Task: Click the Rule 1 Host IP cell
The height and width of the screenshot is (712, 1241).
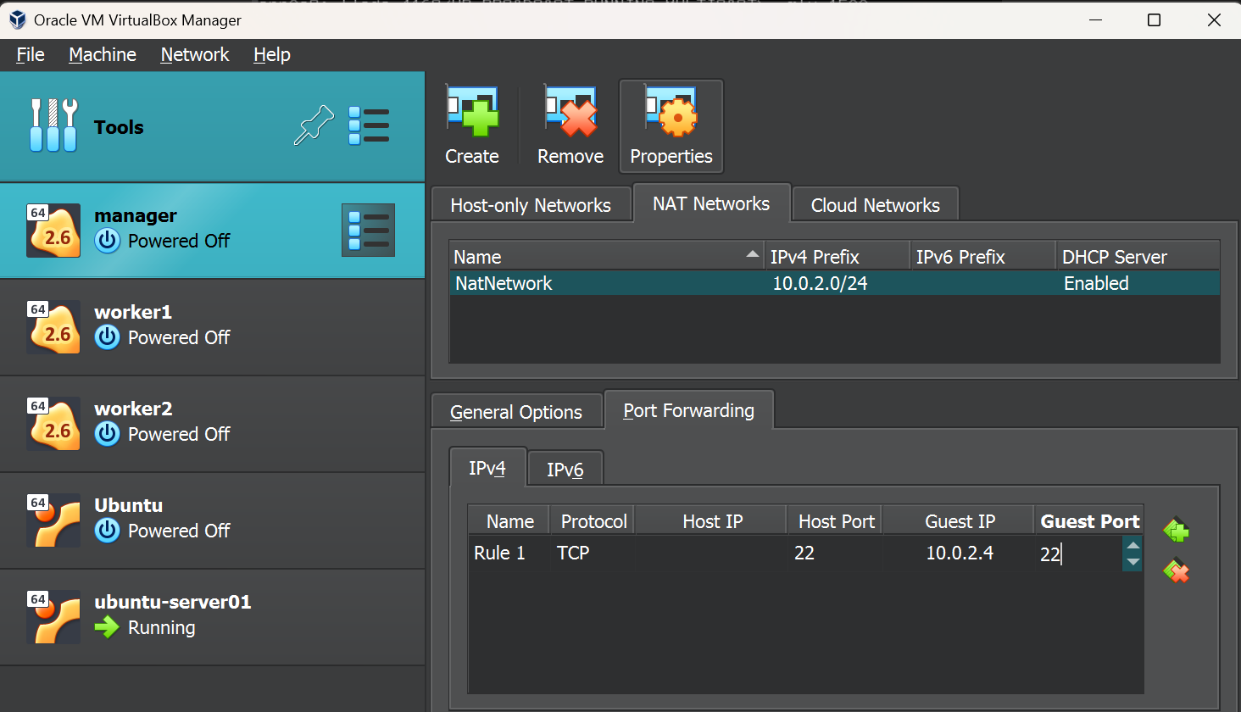Action: pyautogui.click(x=711, y=553)
